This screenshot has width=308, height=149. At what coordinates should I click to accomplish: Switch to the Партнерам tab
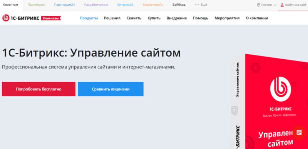click(36, 5)
